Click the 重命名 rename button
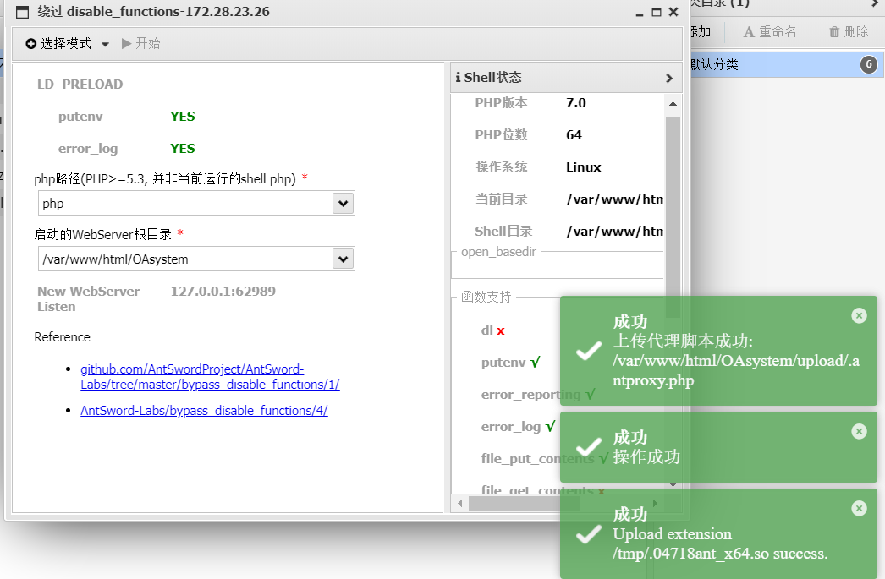 (770, 32)
